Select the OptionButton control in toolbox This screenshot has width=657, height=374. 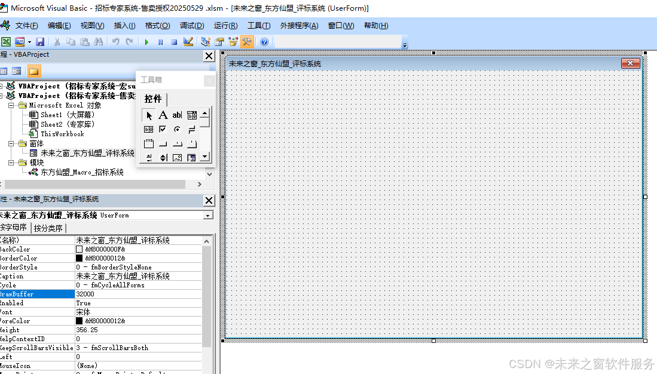[x=177, y=130]
